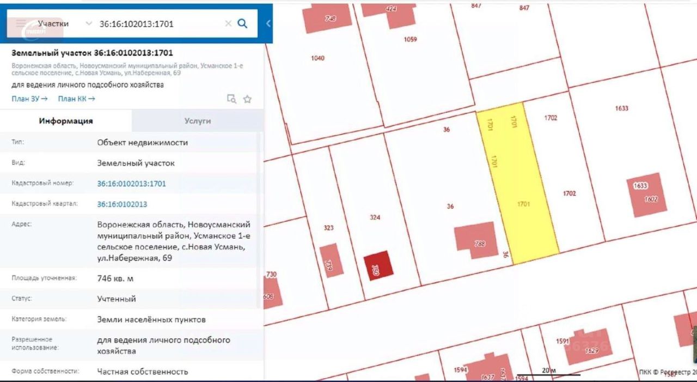Open the hamburger menu icon
This screenshot has width=697, height=382.
21,23
